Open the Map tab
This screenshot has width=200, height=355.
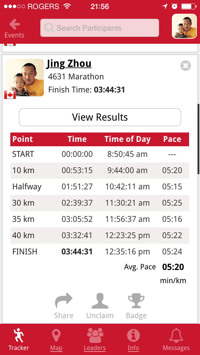[56, 339]
